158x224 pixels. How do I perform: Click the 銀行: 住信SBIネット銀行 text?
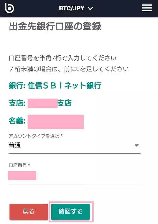pos(55,86)
